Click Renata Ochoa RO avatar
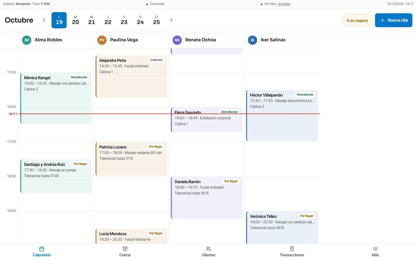The width and height of the screenshot is (417, 260). [177, 40]
